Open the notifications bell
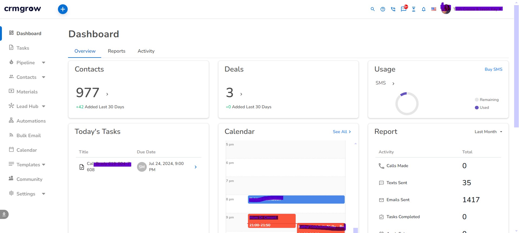 pyautogui.click(x=424, y=9)
